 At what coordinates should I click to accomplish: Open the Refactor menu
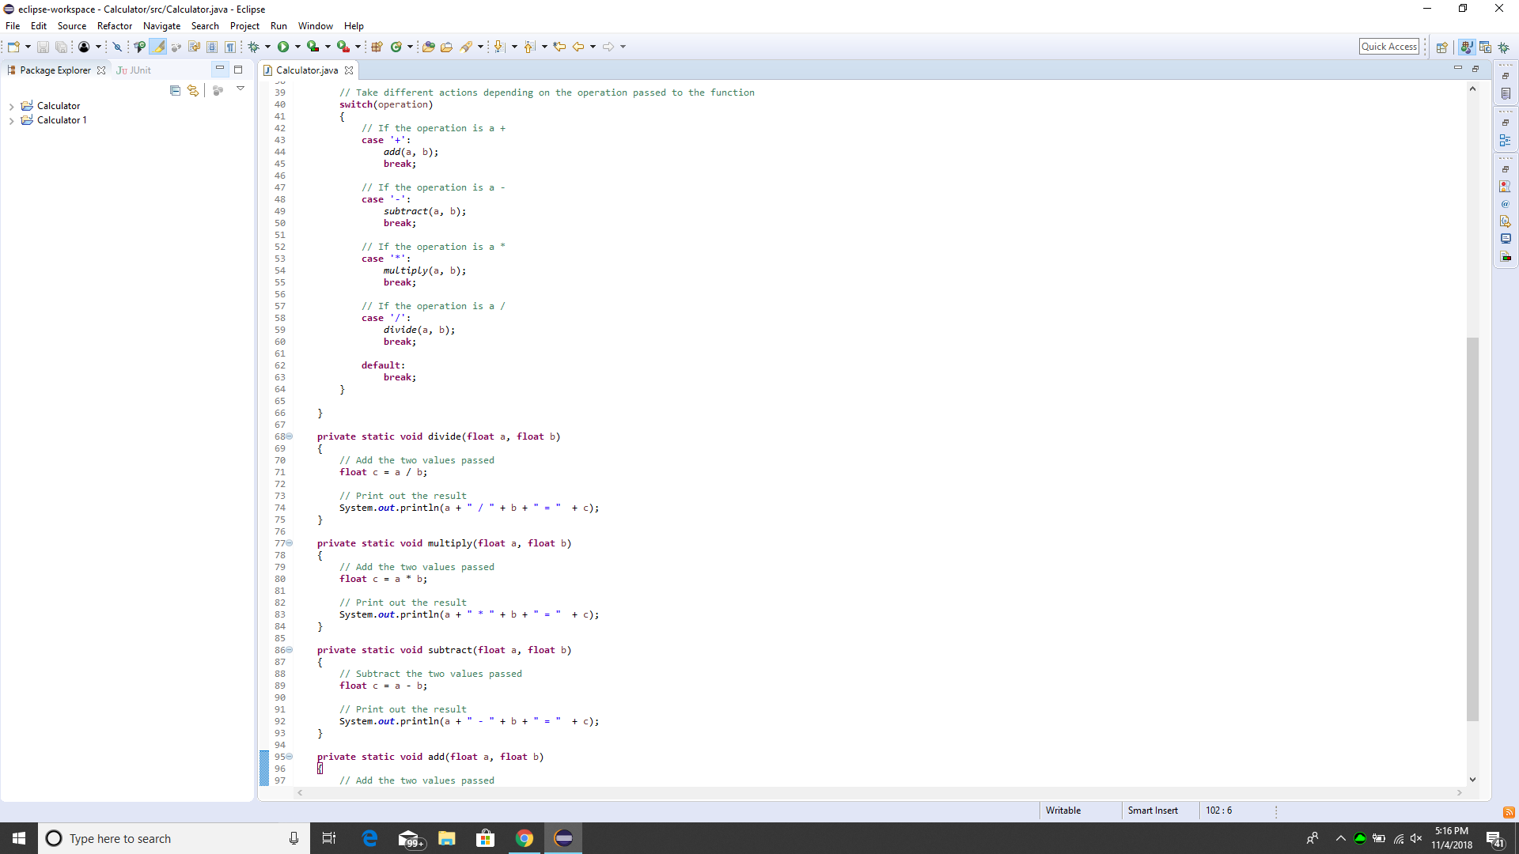click(114, 26)
